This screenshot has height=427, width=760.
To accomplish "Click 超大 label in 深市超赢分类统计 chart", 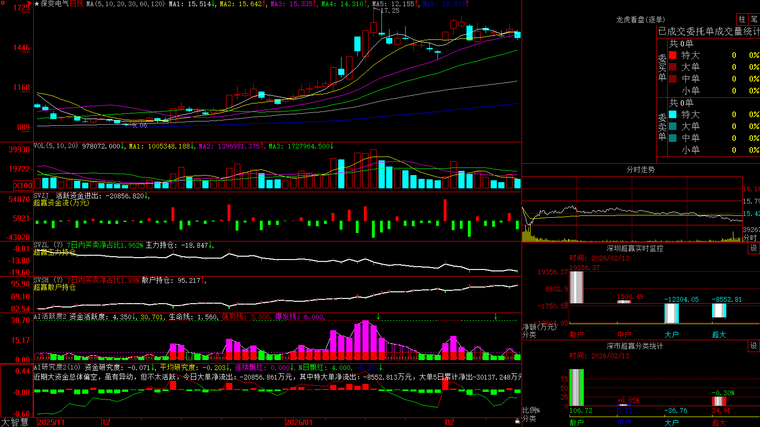I will pyautogui.click(x=719, y=423).
